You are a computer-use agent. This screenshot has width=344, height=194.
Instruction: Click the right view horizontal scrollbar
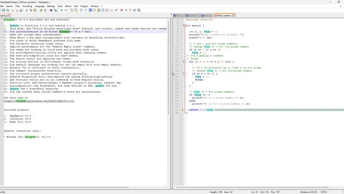click(252, 188)
